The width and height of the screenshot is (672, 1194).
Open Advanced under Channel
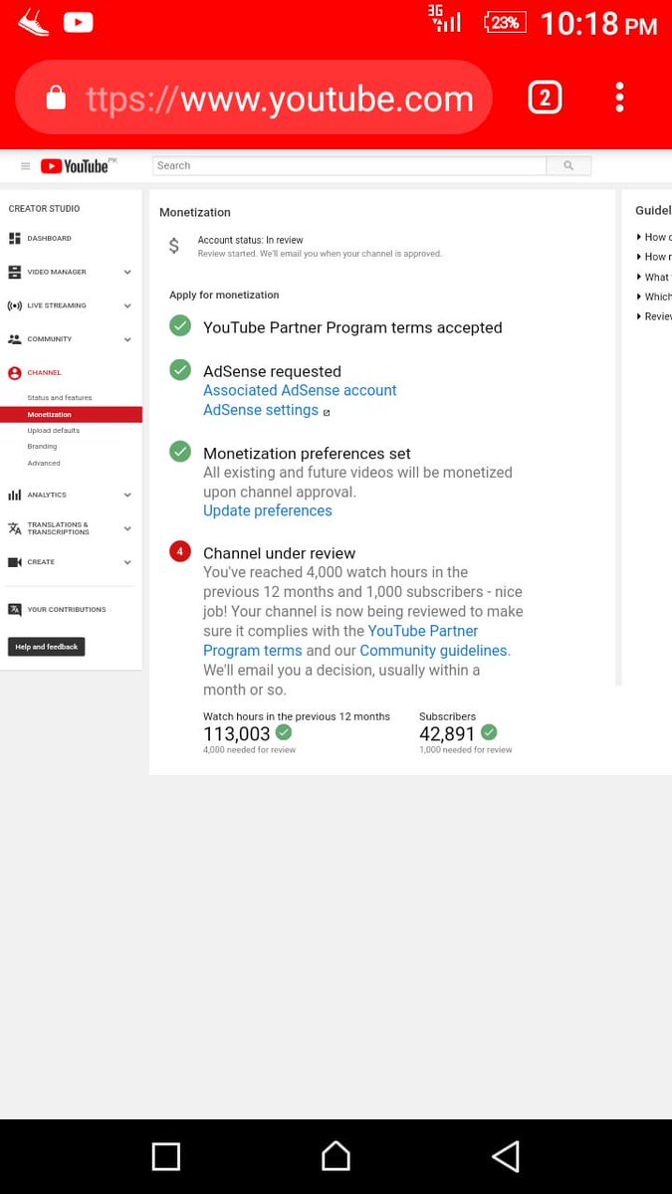tap(44, 464)
